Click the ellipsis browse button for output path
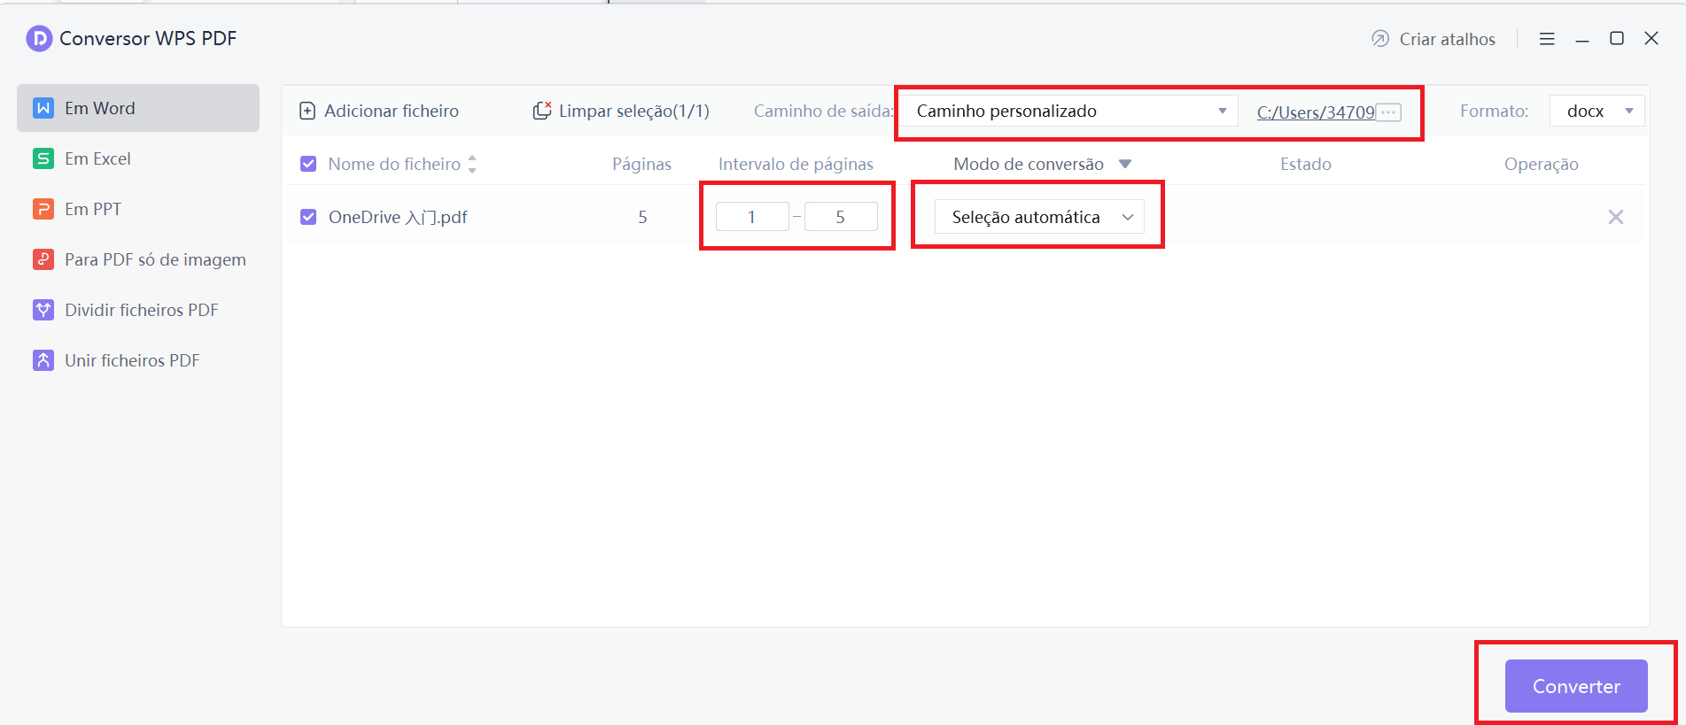Image resolution: width=1686 pixels, height=725 pixels. click(x=1389, y=112)
